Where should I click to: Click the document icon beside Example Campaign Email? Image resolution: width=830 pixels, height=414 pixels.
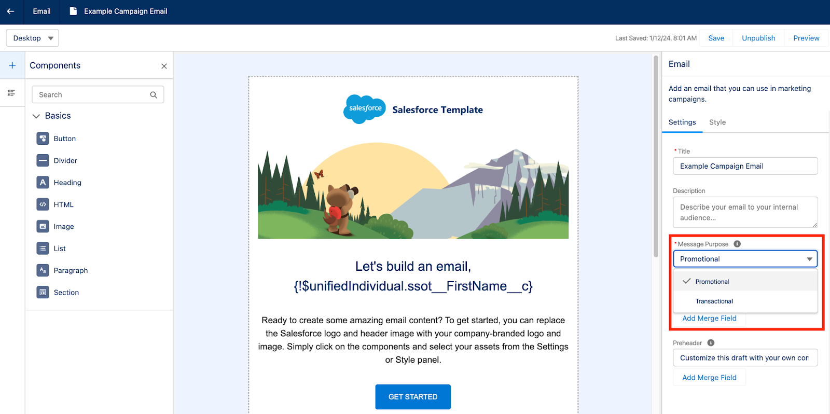73,11
